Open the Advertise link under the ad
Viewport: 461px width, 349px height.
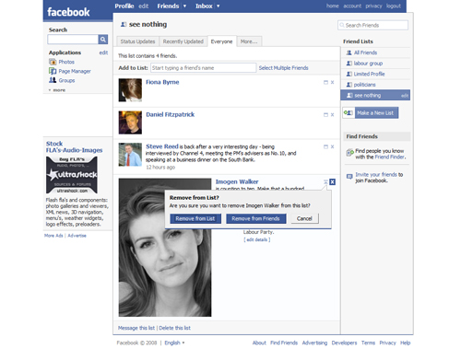77,236
